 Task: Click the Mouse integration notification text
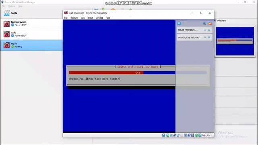(187, 30)
